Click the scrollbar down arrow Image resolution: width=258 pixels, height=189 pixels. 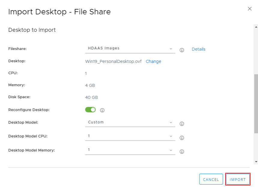(x=256, y=162)
